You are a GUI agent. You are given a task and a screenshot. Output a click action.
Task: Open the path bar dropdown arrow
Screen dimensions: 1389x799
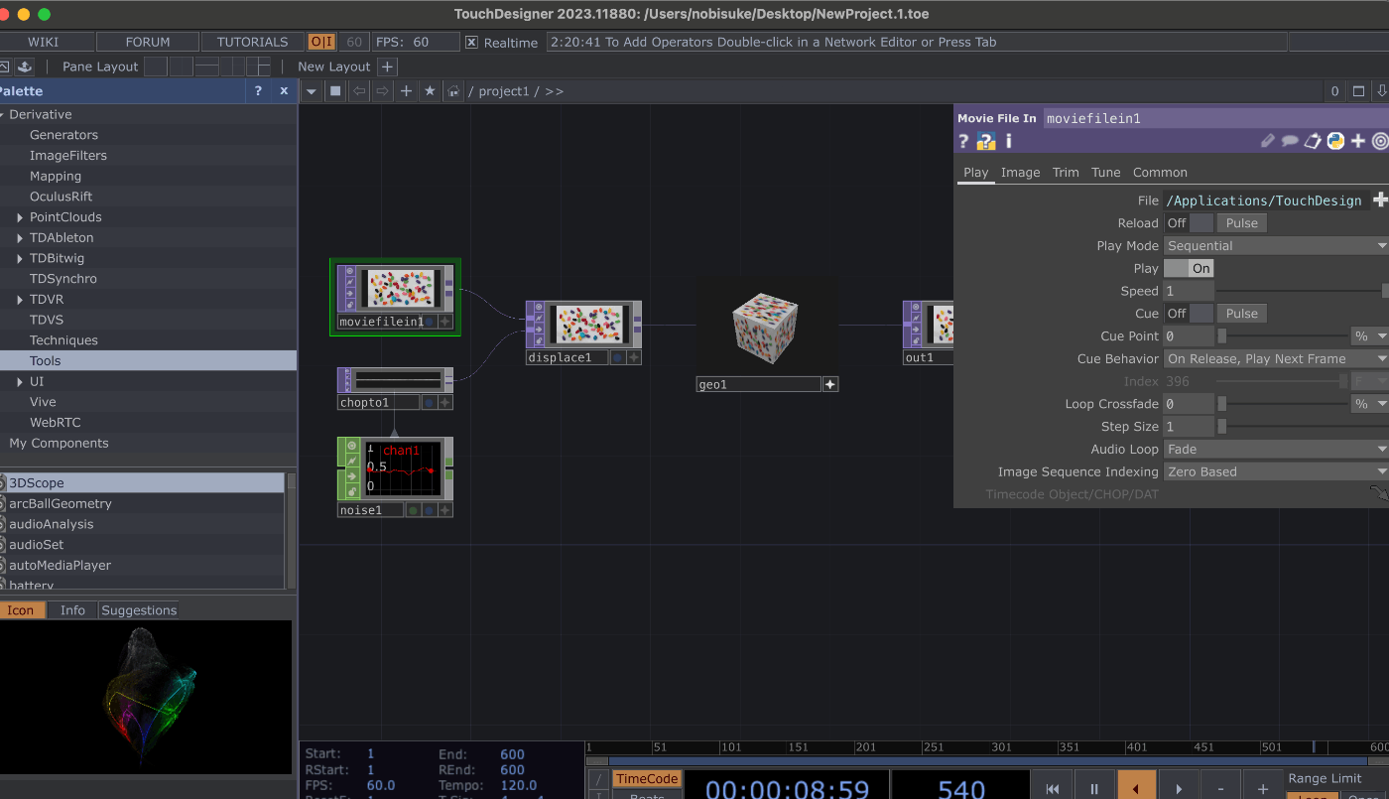pos(312,91)
